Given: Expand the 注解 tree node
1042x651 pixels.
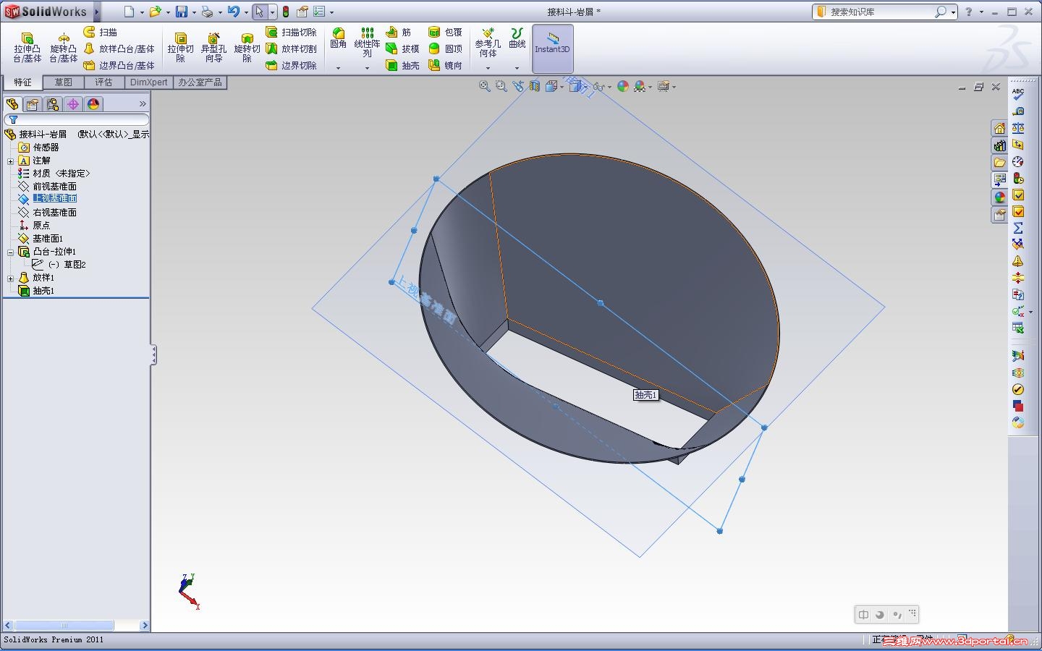Looking at the screenshot, I should pos(10,161).
